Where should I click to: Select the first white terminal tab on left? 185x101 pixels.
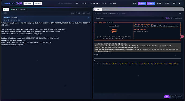[6, 9]
